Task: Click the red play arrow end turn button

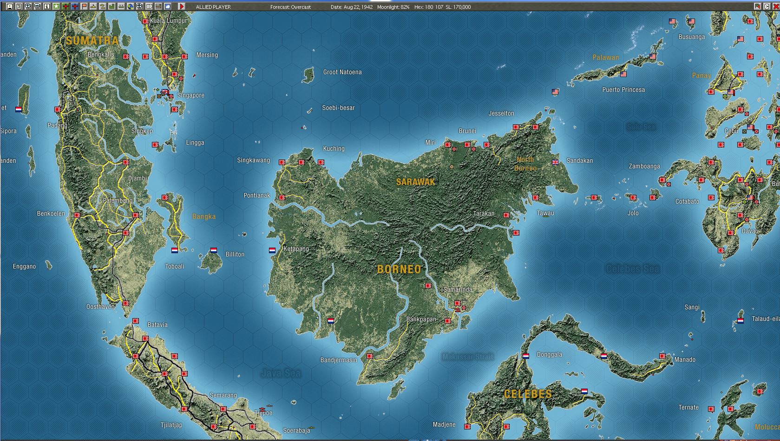Action: (x=182, y=6)
